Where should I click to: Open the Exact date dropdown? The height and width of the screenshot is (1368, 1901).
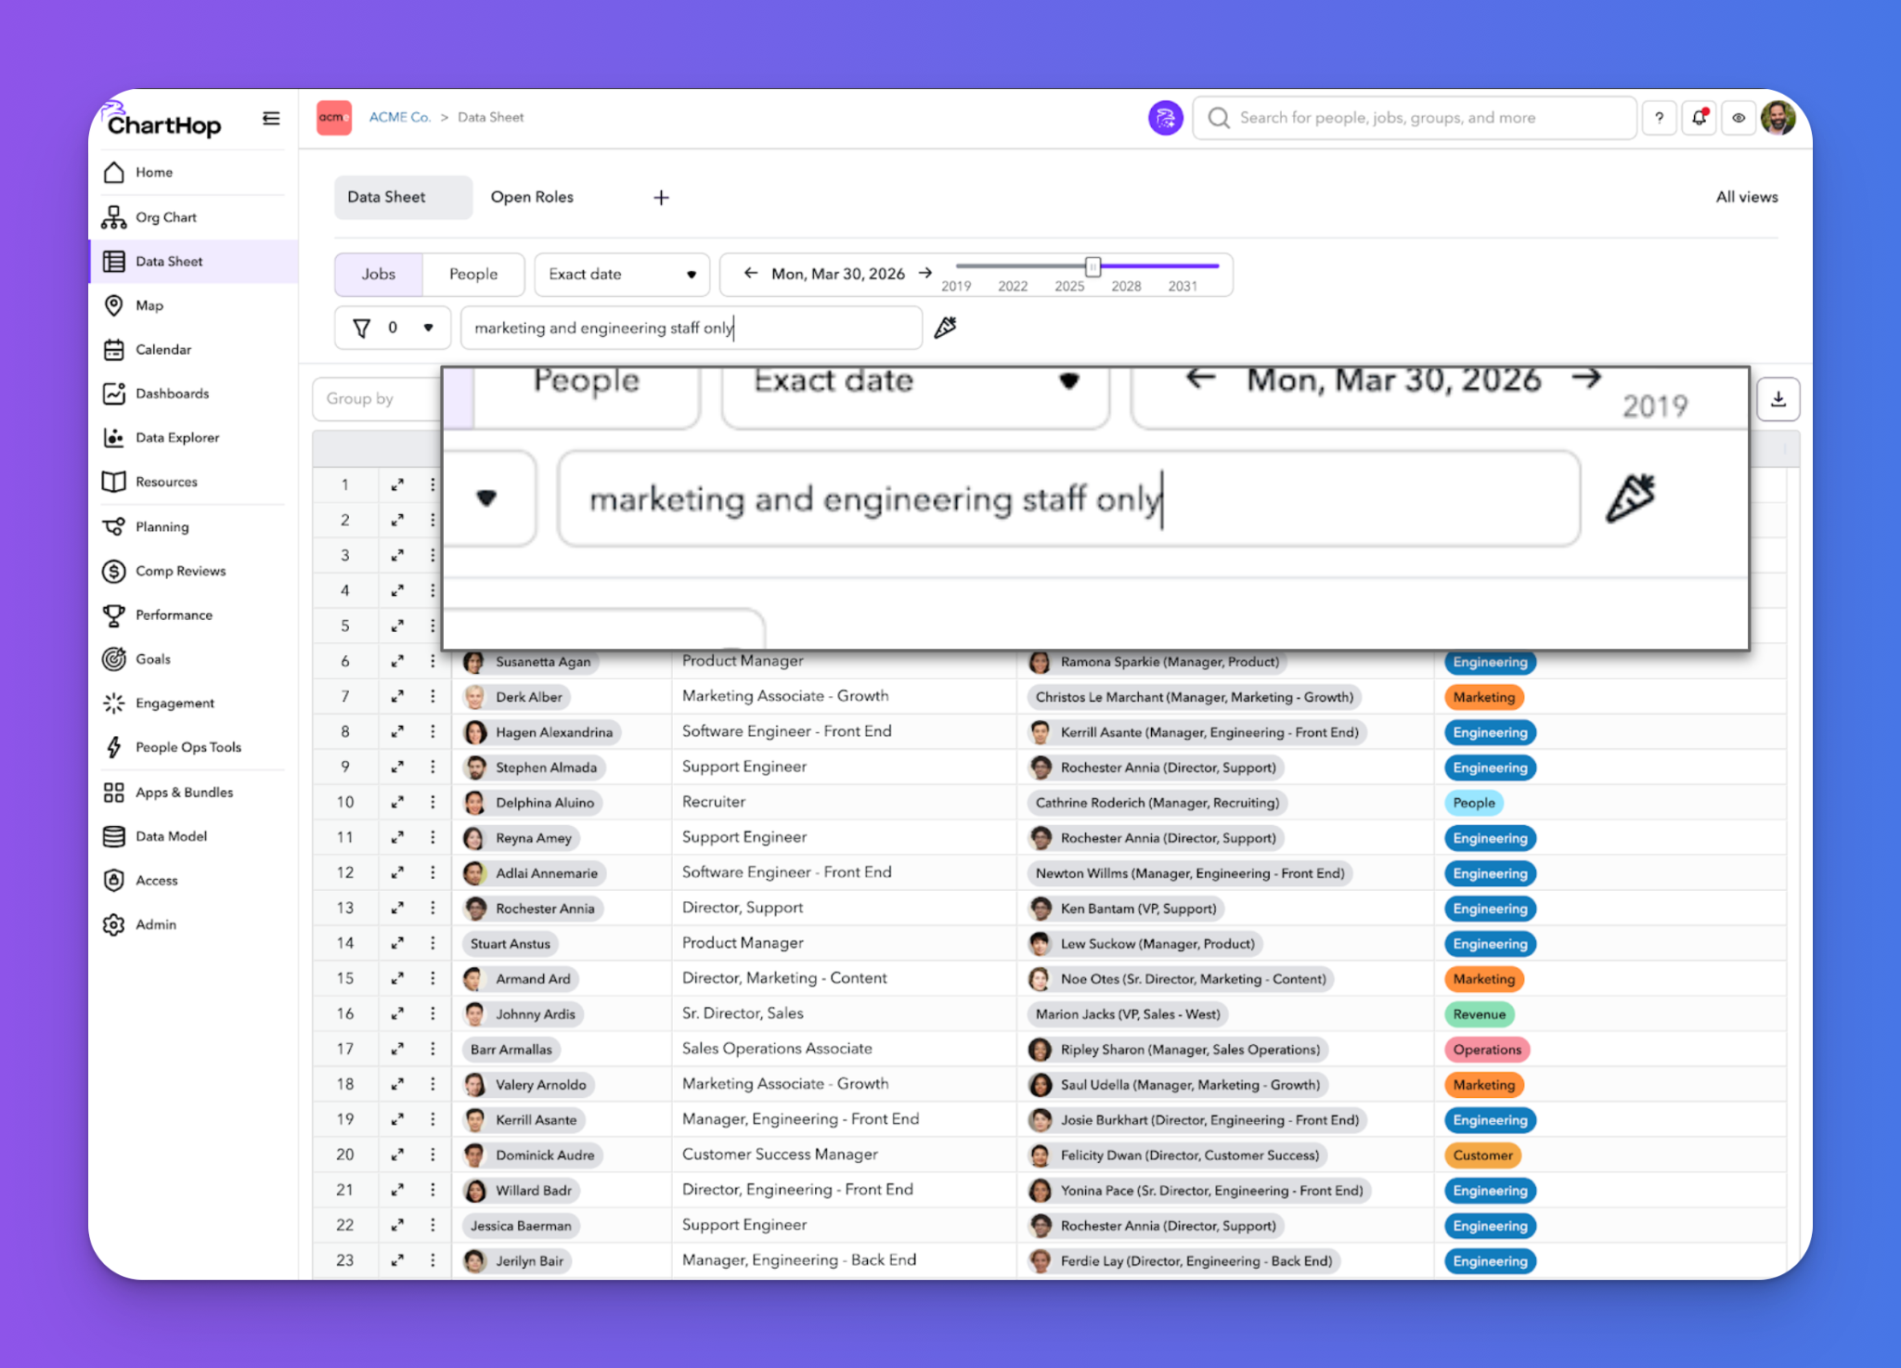click(x=621, y=274)
